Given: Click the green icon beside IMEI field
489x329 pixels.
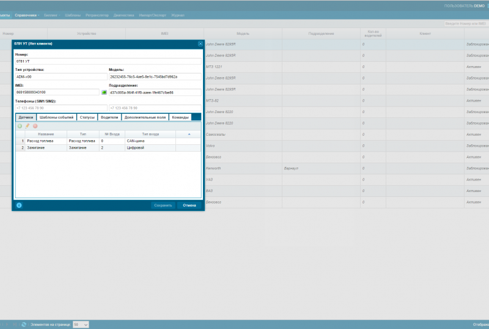Looking at the screenshot, I should pyautogui.click(x=104, y=92).
